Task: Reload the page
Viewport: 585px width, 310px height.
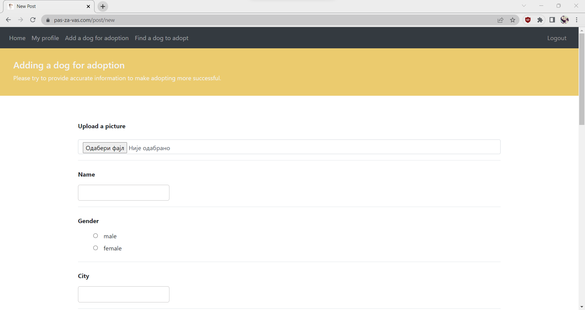Action: pos(33,20)
